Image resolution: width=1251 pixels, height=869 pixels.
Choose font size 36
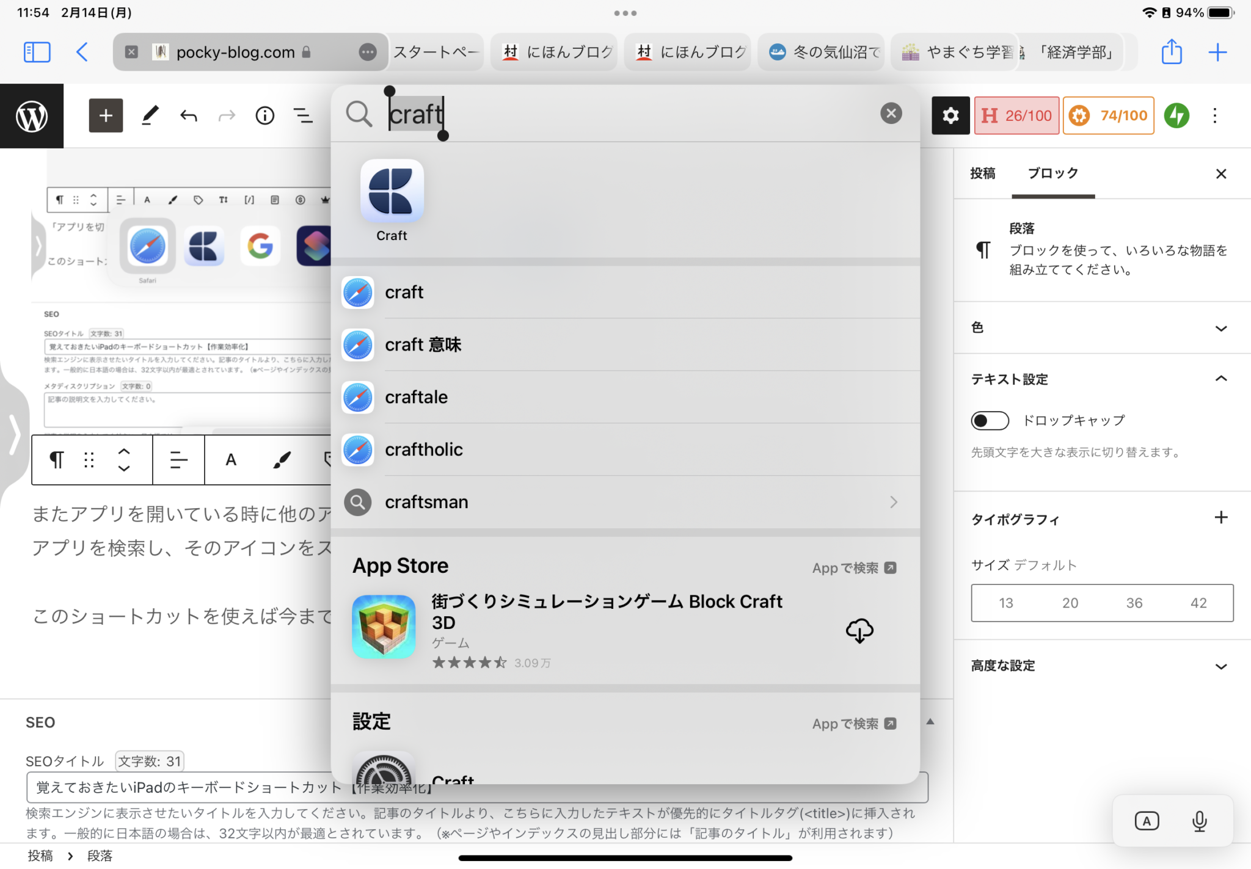(x=1134, y=603)
